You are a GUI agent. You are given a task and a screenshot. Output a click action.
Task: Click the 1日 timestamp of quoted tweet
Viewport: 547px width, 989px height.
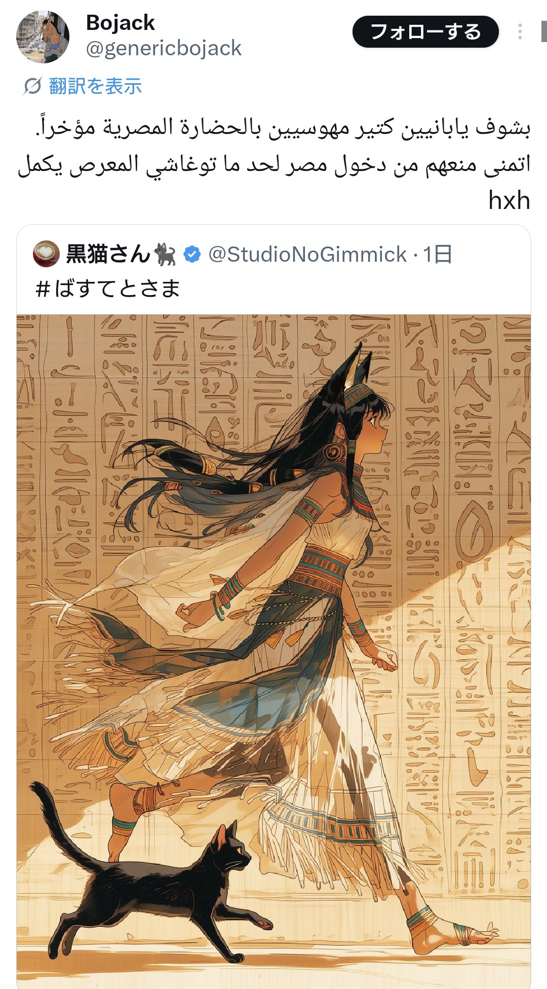[438, 255]
